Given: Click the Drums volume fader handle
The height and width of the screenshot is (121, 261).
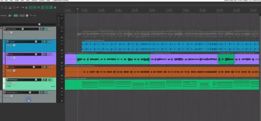Looking at the screenshot, I should point(36,42).
